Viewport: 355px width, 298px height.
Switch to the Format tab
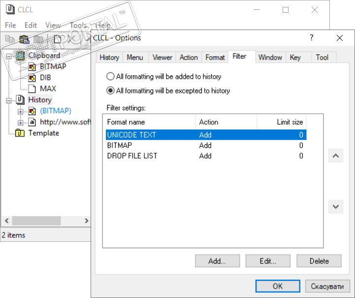pos(215,58)
